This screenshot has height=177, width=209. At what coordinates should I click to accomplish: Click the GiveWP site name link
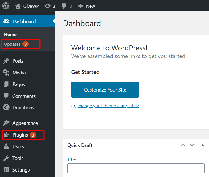coord(31,6)
